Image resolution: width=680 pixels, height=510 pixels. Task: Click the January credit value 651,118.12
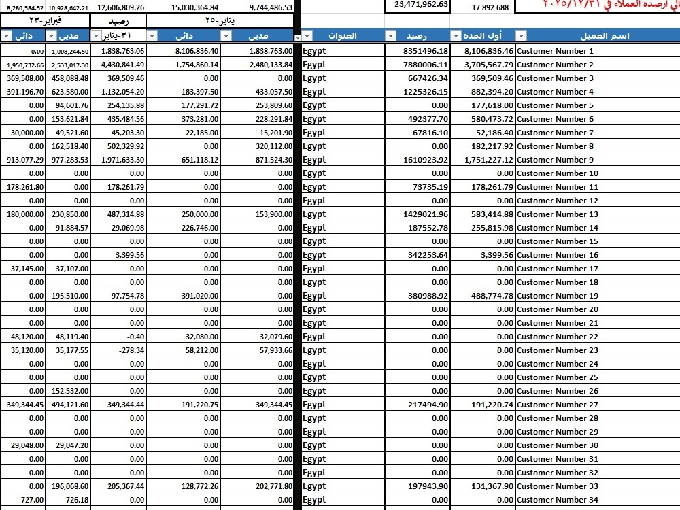pyautogui.click(x=184, y=160)
